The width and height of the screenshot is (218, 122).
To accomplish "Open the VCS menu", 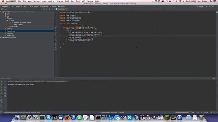I will 84,1.
